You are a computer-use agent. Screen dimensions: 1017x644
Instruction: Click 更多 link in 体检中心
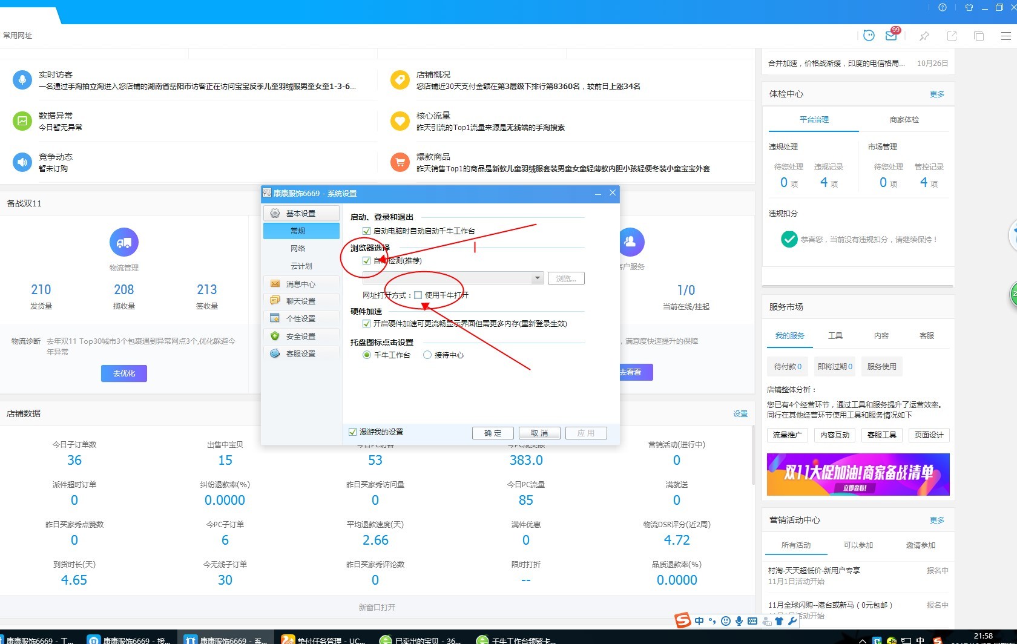(937, 94)
